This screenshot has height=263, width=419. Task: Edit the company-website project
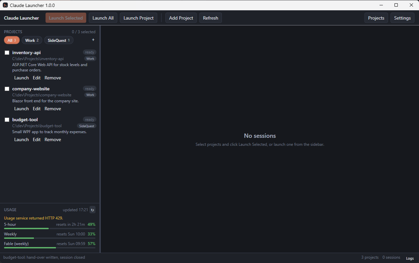[x=37, y=109]
